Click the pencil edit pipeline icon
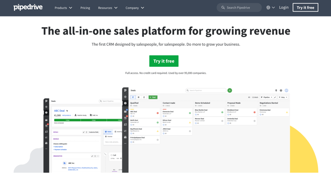331x176 pixels. tap(275, 97)
